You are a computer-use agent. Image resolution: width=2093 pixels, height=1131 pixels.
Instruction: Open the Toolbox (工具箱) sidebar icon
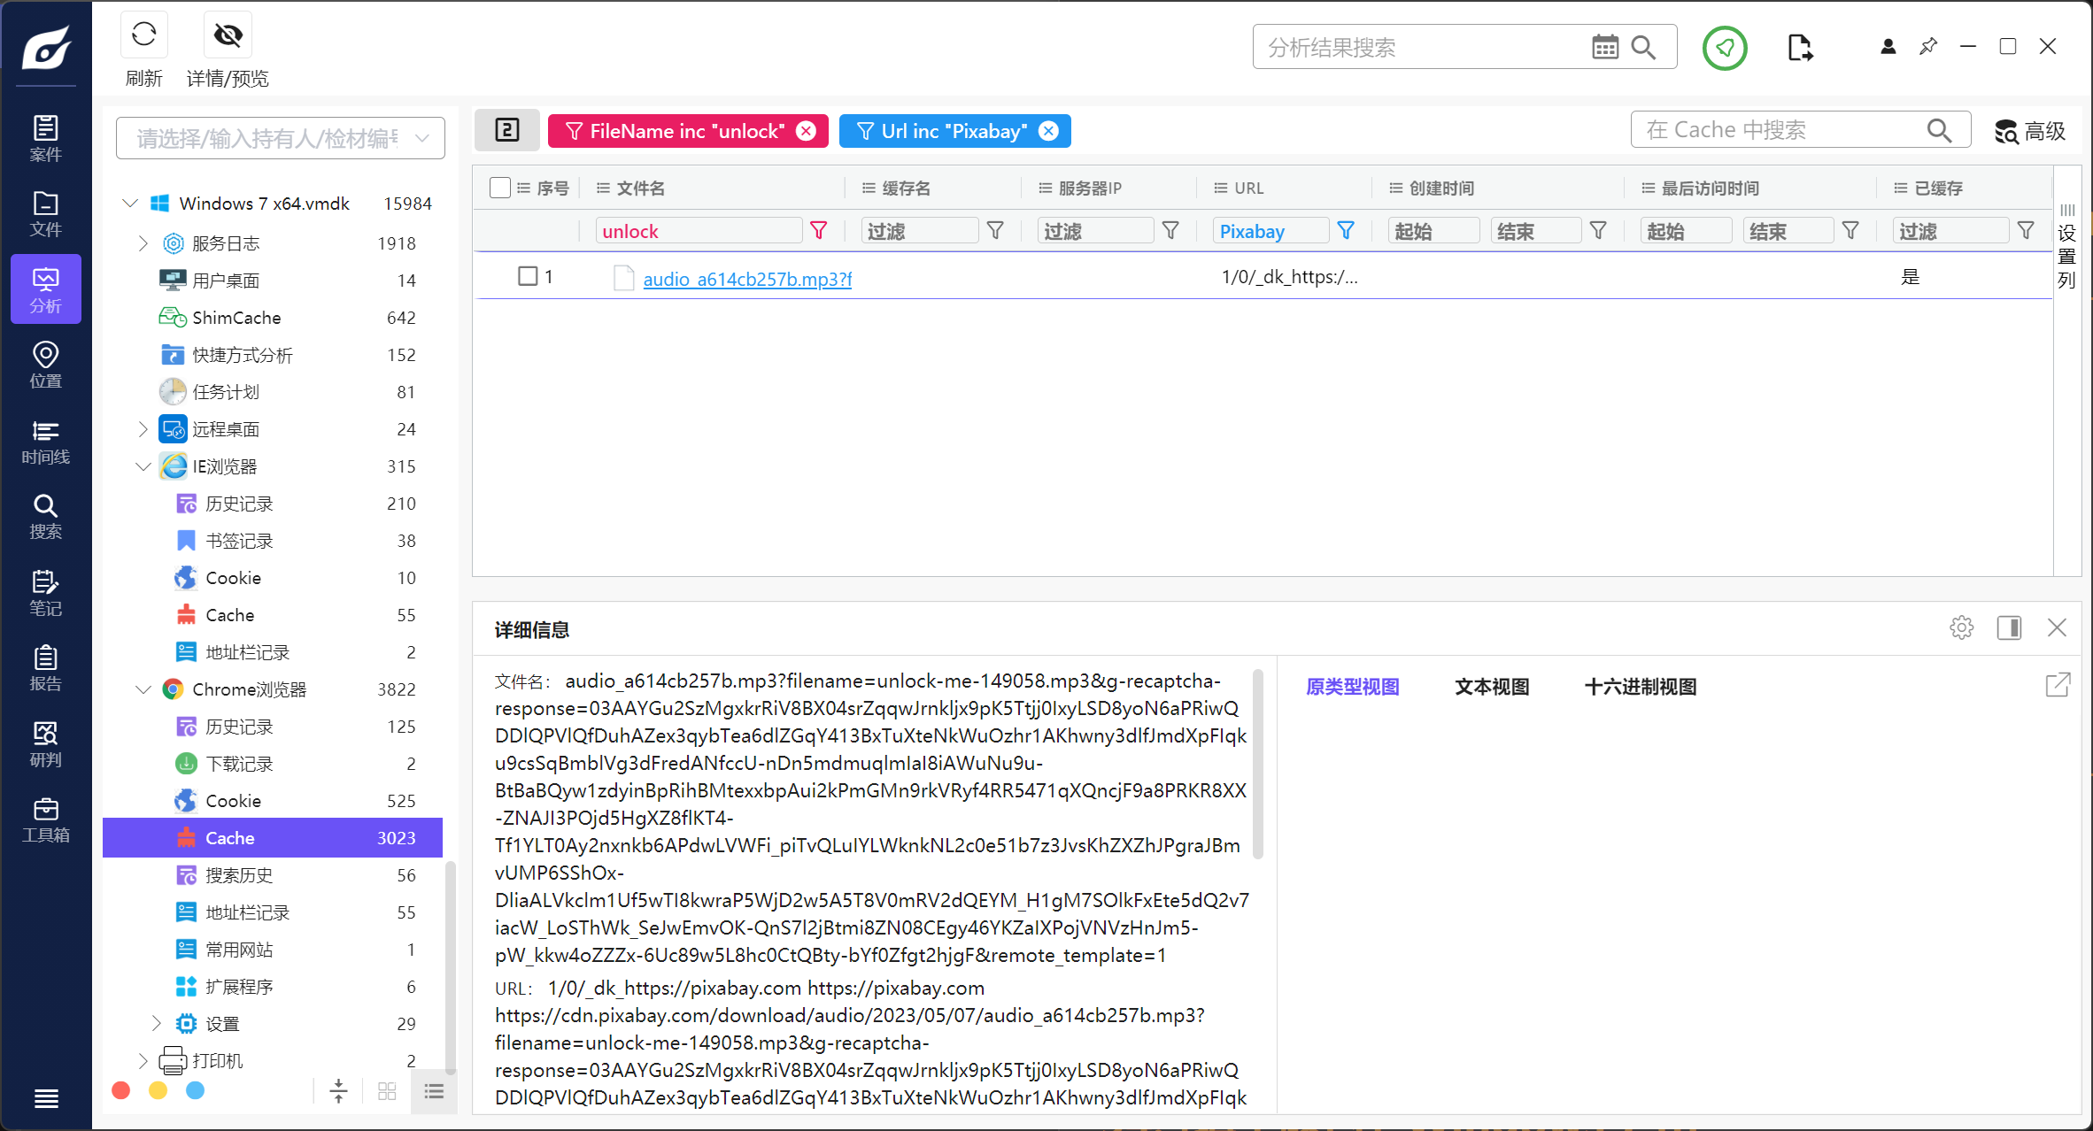pos(45,819)
